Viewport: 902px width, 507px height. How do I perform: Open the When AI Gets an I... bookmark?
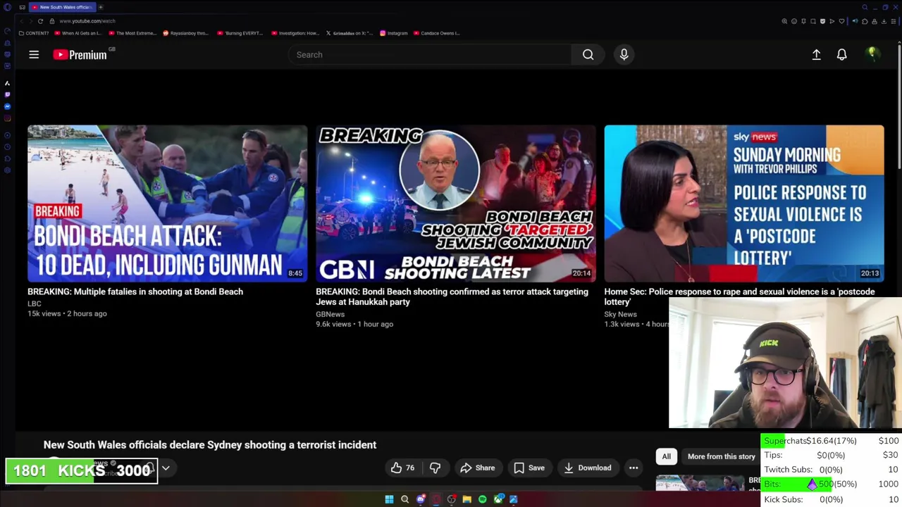point(78,33)
